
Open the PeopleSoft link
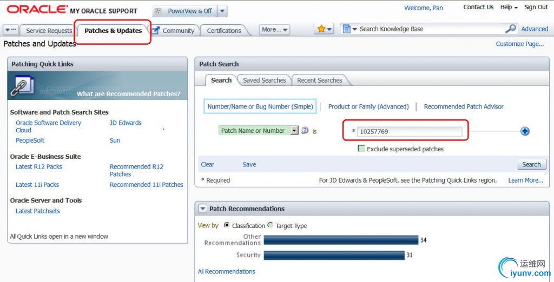(x=30, y=140)
